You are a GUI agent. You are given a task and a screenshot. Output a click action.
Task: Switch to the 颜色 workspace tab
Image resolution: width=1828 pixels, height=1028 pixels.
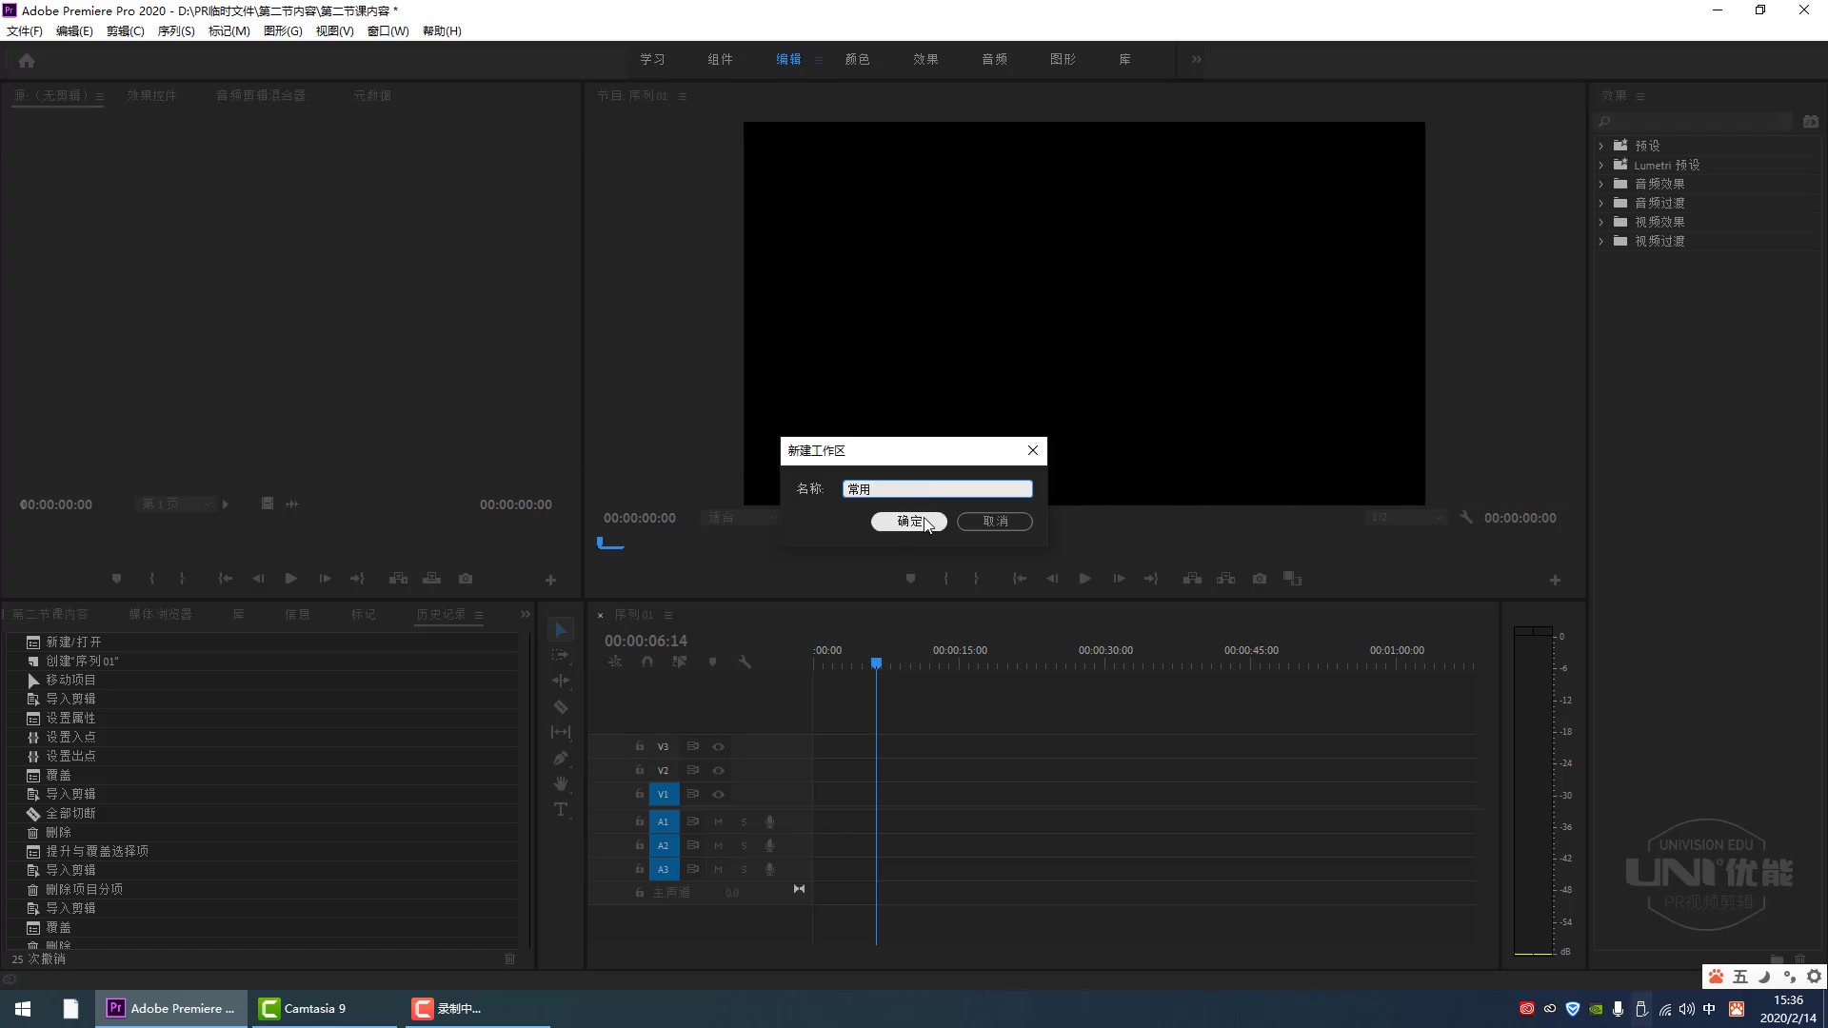857,59
